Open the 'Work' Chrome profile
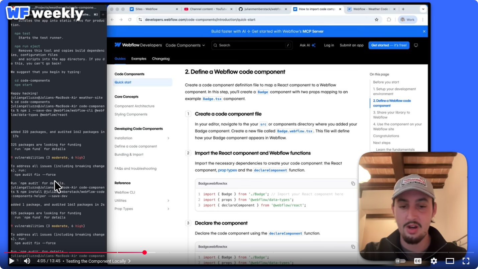The width and height of the screenshot is (478, 269). click(x=407, y=20)
